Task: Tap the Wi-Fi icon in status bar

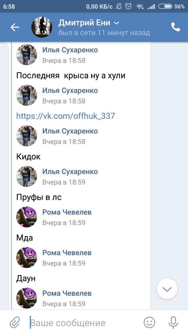Action: point(140,6)
